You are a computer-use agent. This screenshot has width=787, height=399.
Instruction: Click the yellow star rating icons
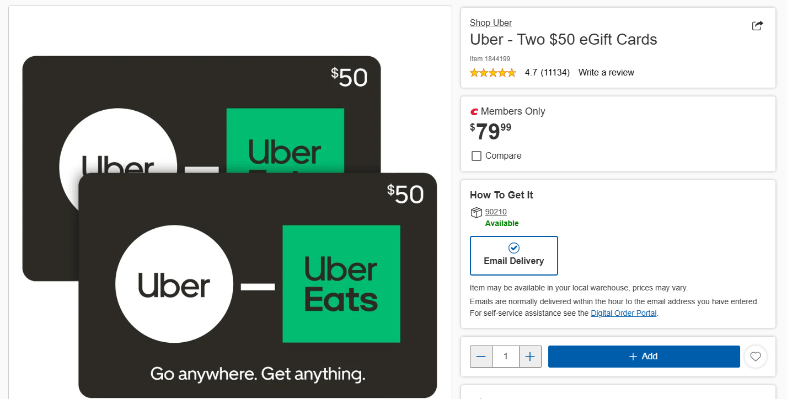tap(493, 73)
